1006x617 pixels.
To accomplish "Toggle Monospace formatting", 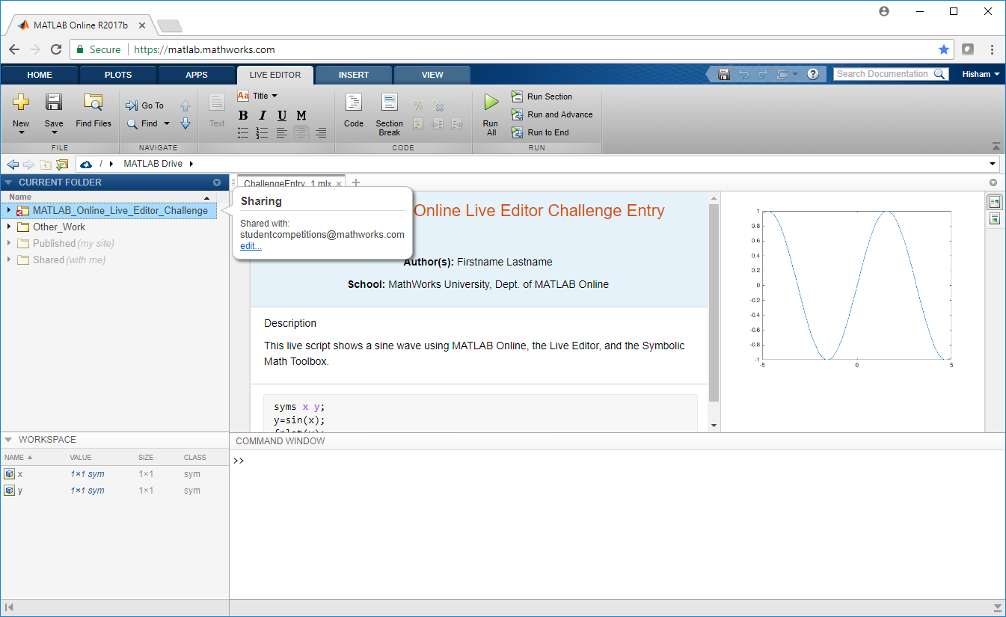I will [x=301, y=115].
